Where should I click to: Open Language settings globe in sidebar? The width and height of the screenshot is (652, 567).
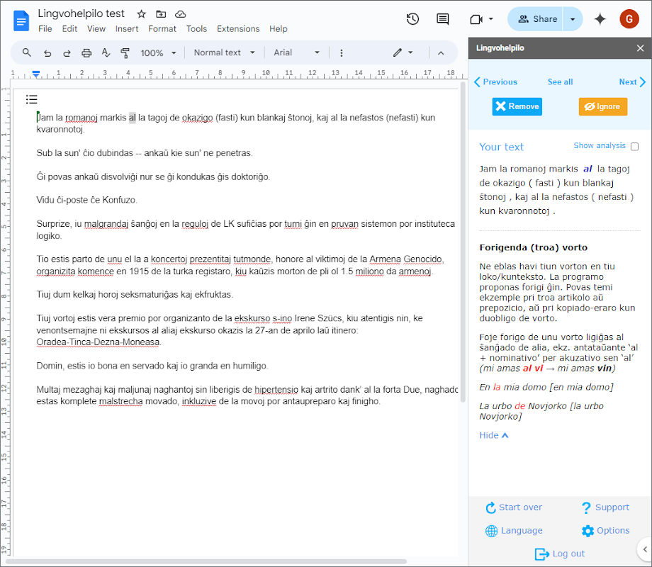click(x=514, y=530)
